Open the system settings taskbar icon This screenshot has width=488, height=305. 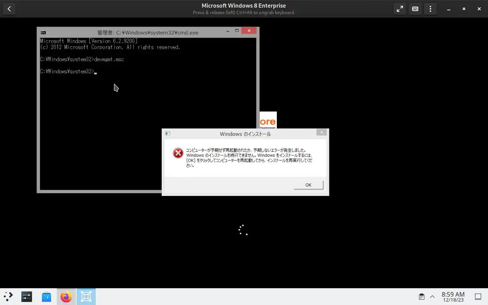click(x=27, y=297)
